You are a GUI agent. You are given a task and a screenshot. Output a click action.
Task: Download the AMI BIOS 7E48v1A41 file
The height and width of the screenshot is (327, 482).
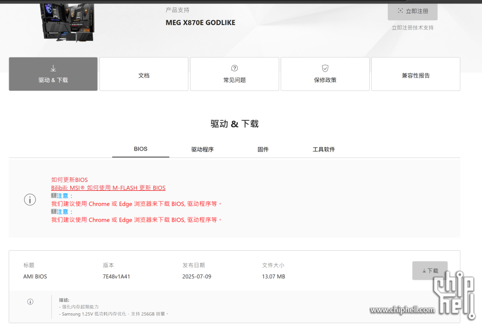430,270
